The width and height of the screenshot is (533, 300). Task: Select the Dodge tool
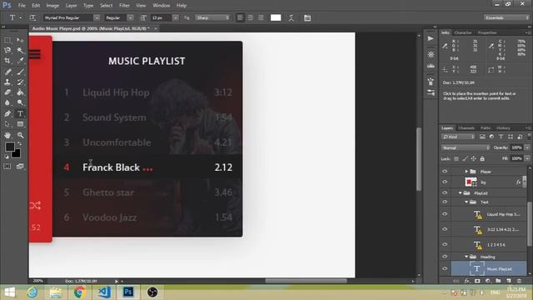20,102
